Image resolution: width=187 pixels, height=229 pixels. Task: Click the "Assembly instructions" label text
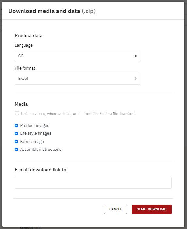[41, 150]
